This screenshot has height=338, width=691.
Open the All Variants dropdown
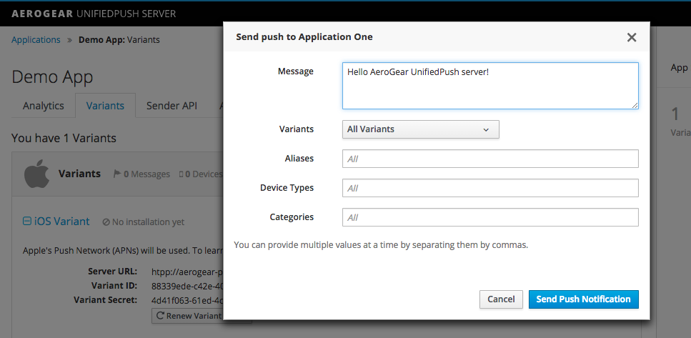(420, 129)
